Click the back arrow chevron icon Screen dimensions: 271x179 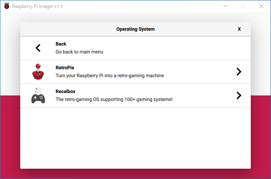coord(38,48)
